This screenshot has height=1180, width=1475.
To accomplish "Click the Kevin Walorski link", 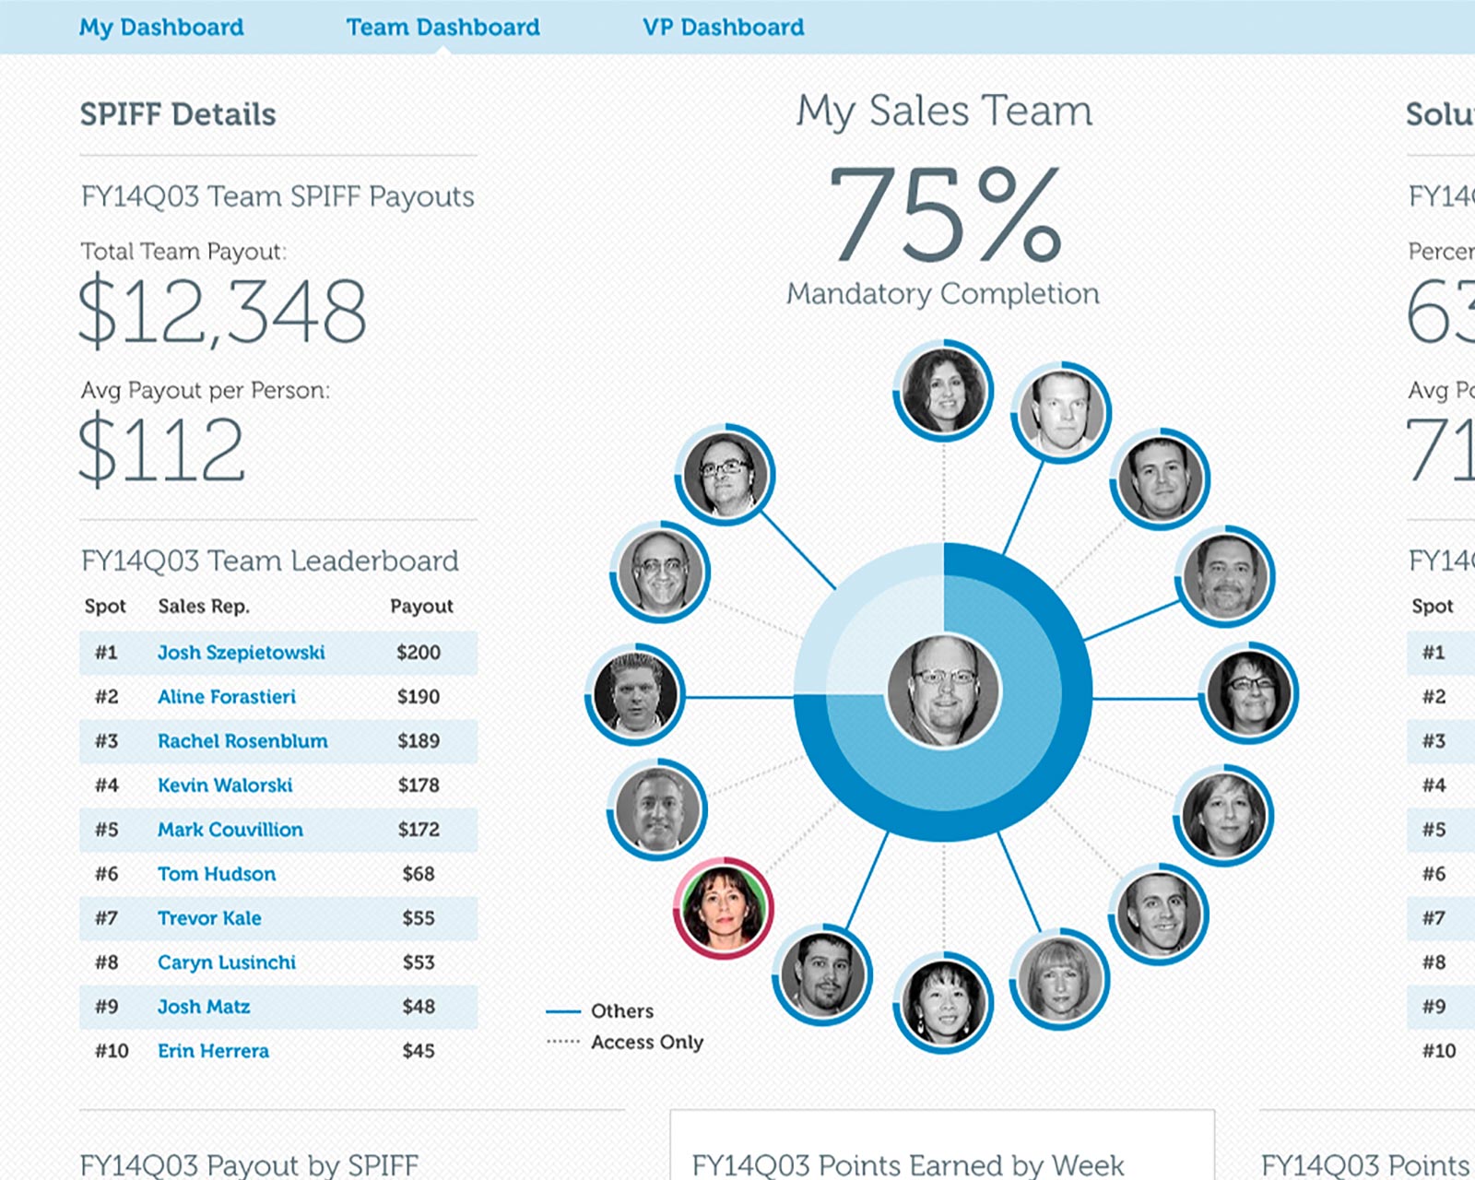I will (x=225, y=785).
